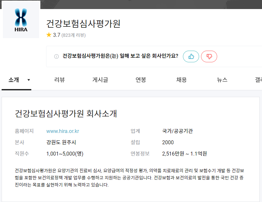The width and height of the screenshot is (262, 202).
Task: Select the 소개 tab
Action: (14, 80)
